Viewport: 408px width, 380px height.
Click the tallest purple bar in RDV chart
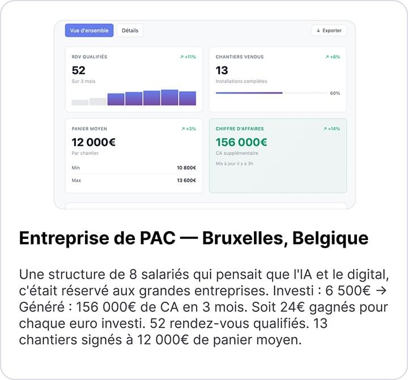pos(169,97)
